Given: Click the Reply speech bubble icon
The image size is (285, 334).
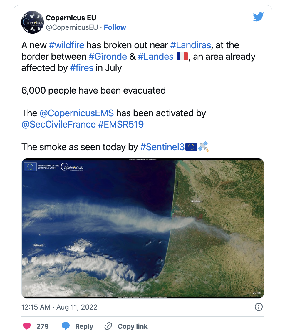Looking at the screenshot, I should point(66,326).
